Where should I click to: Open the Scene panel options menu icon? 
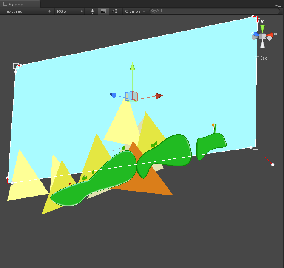(278, 6)
